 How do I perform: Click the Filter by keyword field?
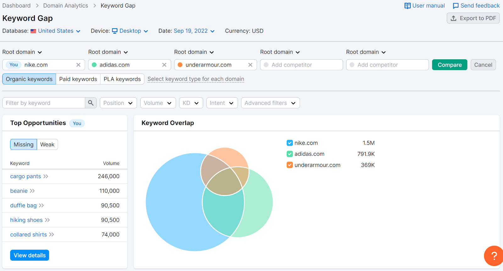click(44, 103)
